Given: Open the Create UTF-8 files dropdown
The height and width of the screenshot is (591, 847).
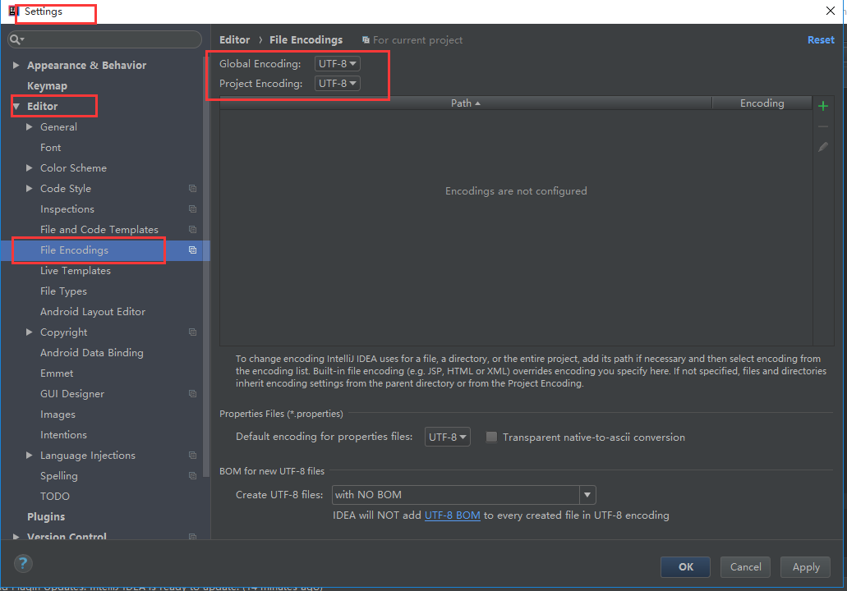Looking at the screenshot, I should (x=587, y=494).
